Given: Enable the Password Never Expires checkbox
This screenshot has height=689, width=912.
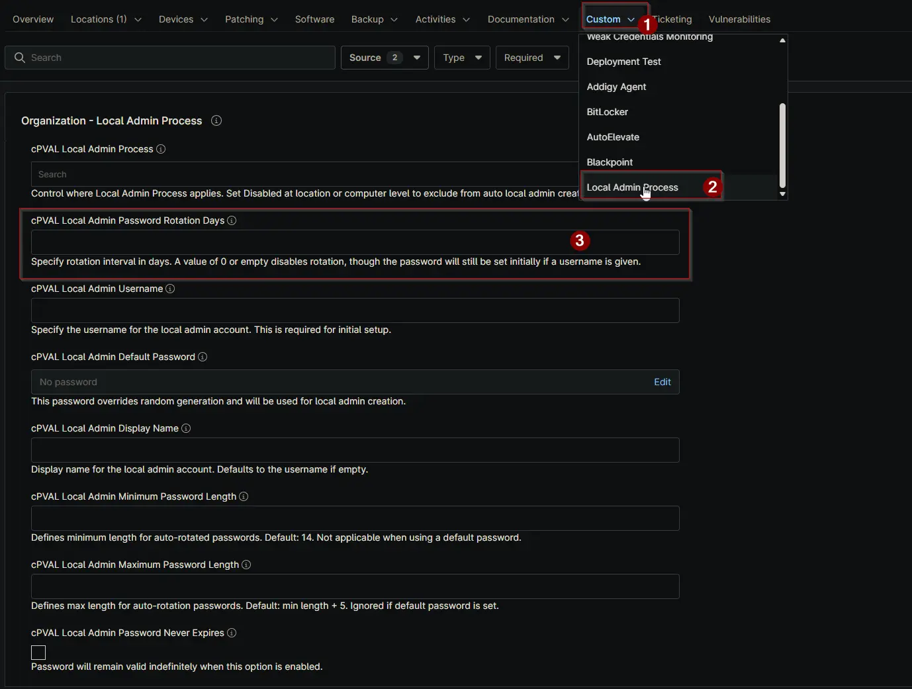Looking at the screenshot, I should 38,653.
